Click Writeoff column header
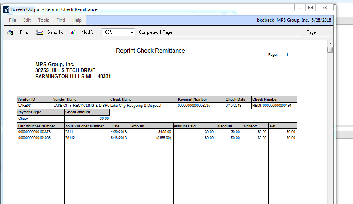The image size is (353, 204). coord(255,126)
